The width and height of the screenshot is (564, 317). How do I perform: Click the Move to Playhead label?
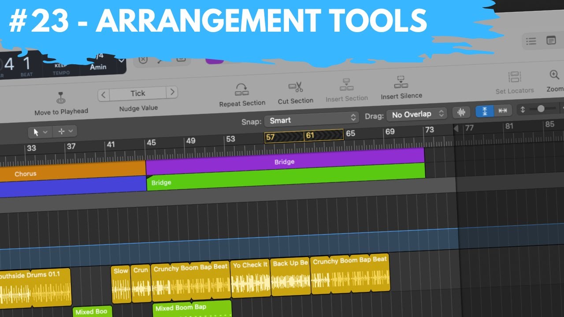[x=61, y=112]
